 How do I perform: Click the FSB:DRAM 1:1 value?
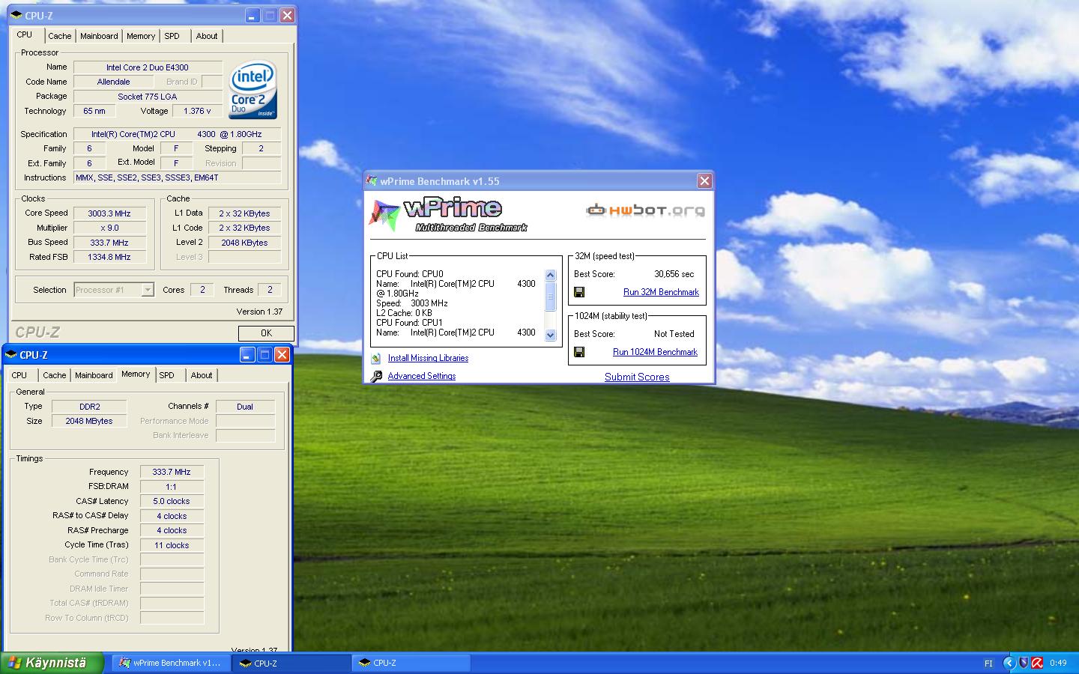point(172,487)
